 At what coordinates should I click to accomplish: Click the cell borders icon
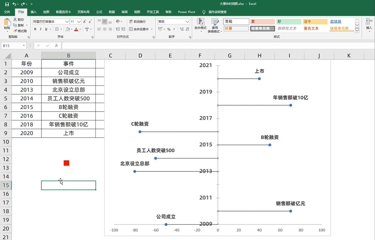(57, 29)
